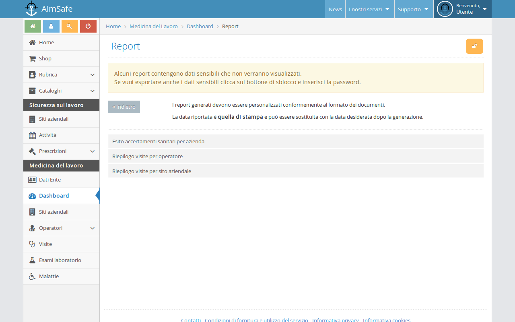This screenshot has width=515, height=322.
Task: Open Condizioni di fornitura footer link
Action: [256, 320]
